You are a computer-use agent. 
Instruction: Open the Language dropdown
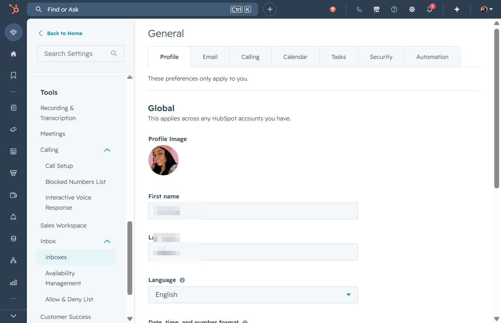click(253, 295)
